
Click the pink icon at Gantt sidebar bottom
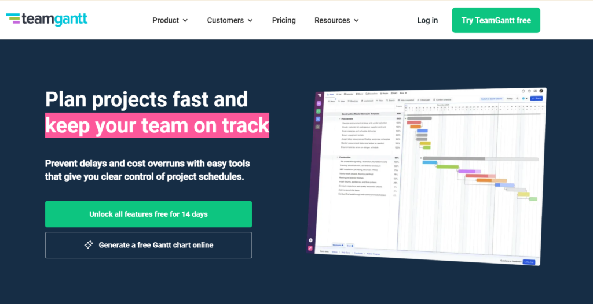[x=311, y=247]
